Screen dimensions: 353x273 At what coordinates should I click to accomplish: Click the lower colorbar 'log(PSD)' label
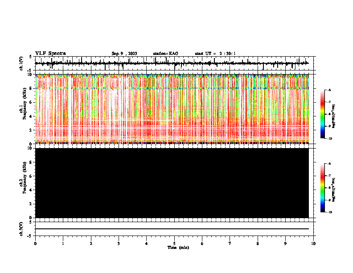click(334, 190)
